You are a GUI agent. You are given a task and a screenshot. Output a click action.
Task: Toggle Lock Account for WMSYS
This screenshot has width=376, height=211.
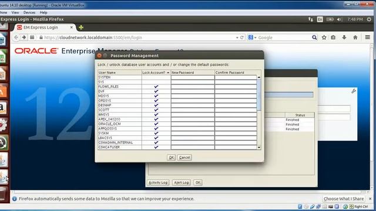tap(156, 115)
